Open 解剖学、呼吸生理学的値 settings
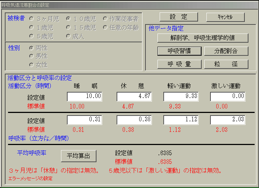 point(203,38)
